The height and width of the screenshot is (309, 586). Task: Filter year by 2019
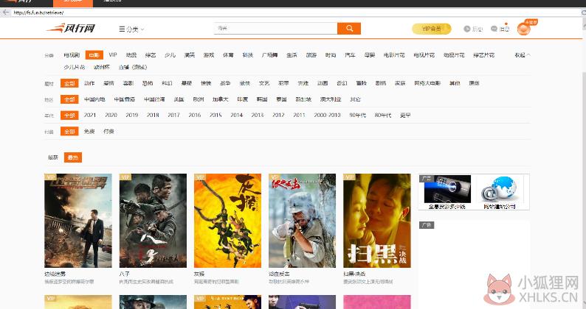pos(132,116)
